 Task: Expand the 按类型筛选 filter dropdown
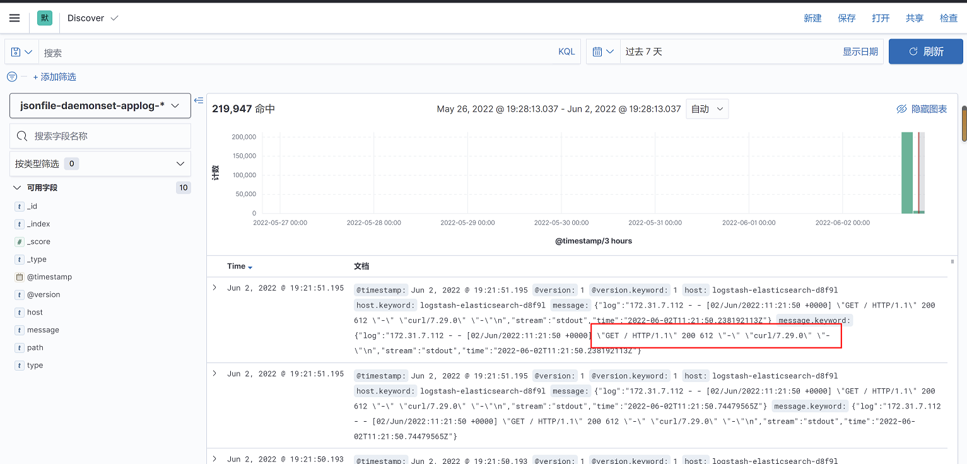click(x=100, y=164)
